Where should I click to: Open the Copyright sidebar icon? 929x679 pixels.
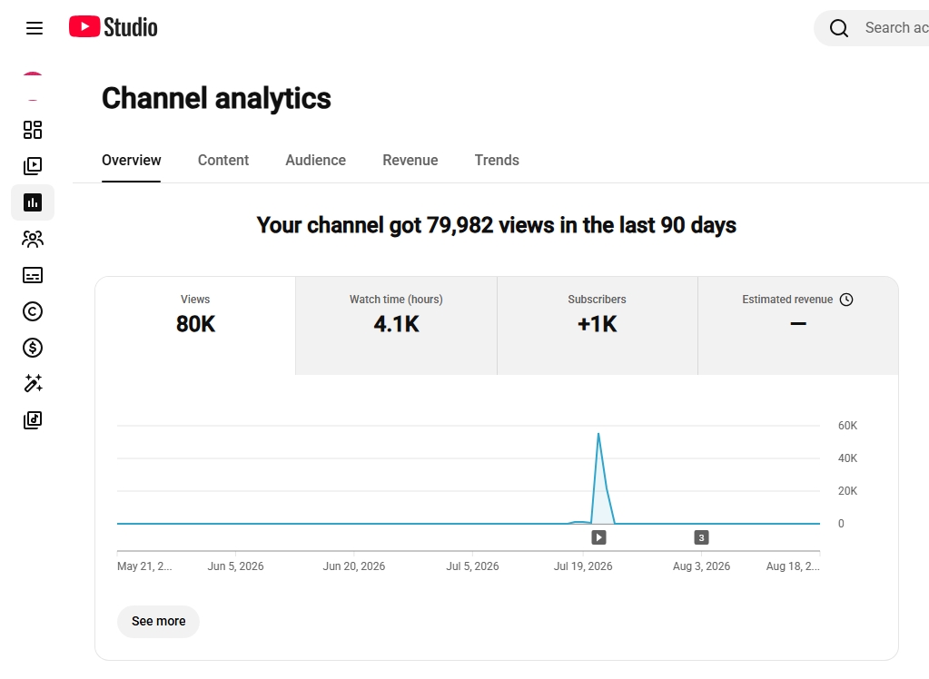[33, 311]
